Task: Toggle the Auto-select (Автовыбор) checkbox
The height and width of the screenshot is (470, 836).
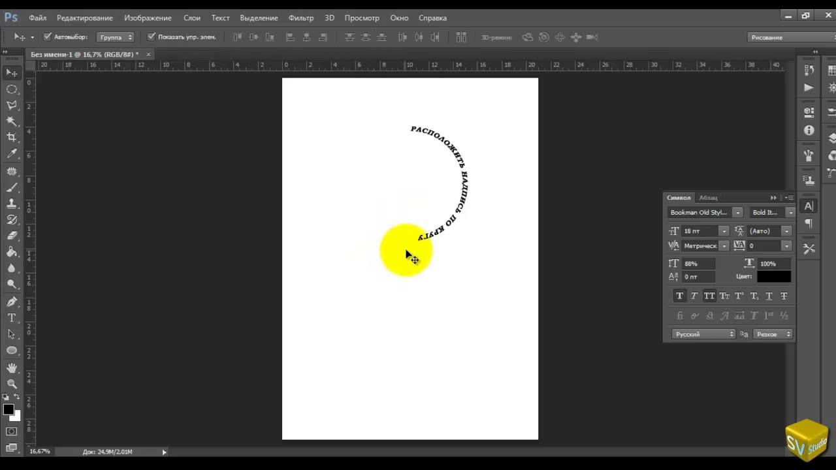Action: [x=48, y=37]
